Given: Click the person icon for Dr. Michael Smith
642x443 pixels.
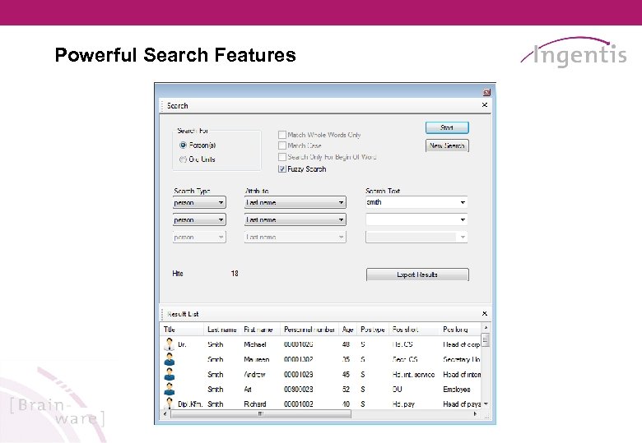Looking at the screenshot, I should point(169,344).
